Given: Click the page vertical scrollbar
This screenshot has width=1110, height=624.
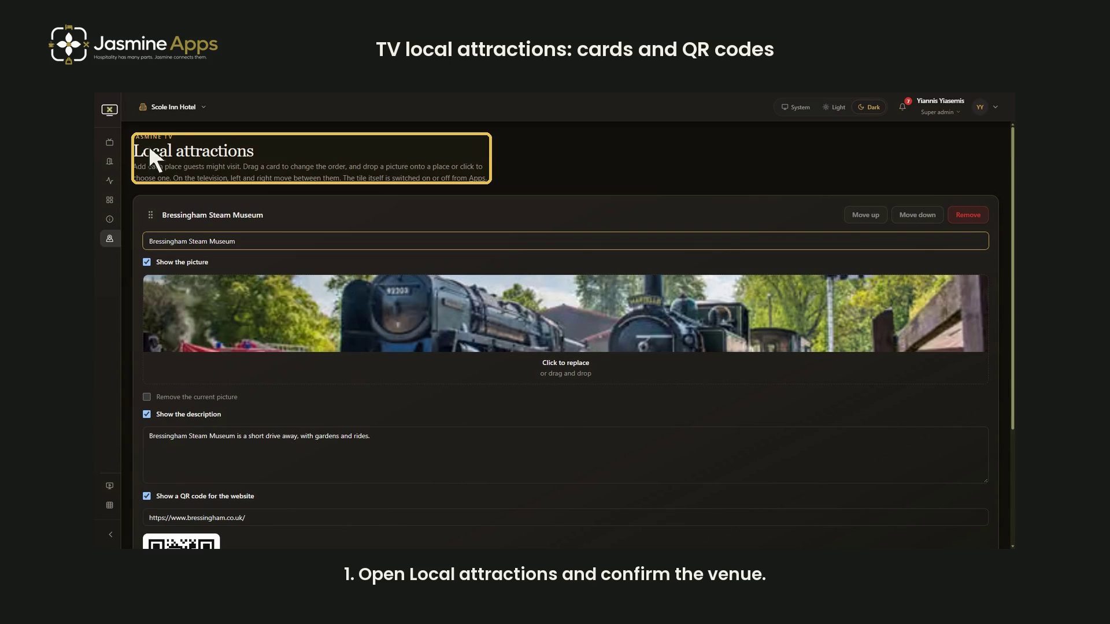Looking at the screenshot, I should 1012,277.
